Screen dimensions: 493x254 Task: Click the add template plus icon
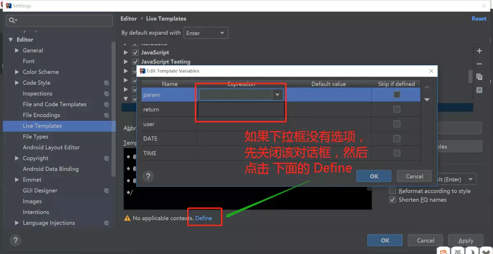[x=479, y=51]
